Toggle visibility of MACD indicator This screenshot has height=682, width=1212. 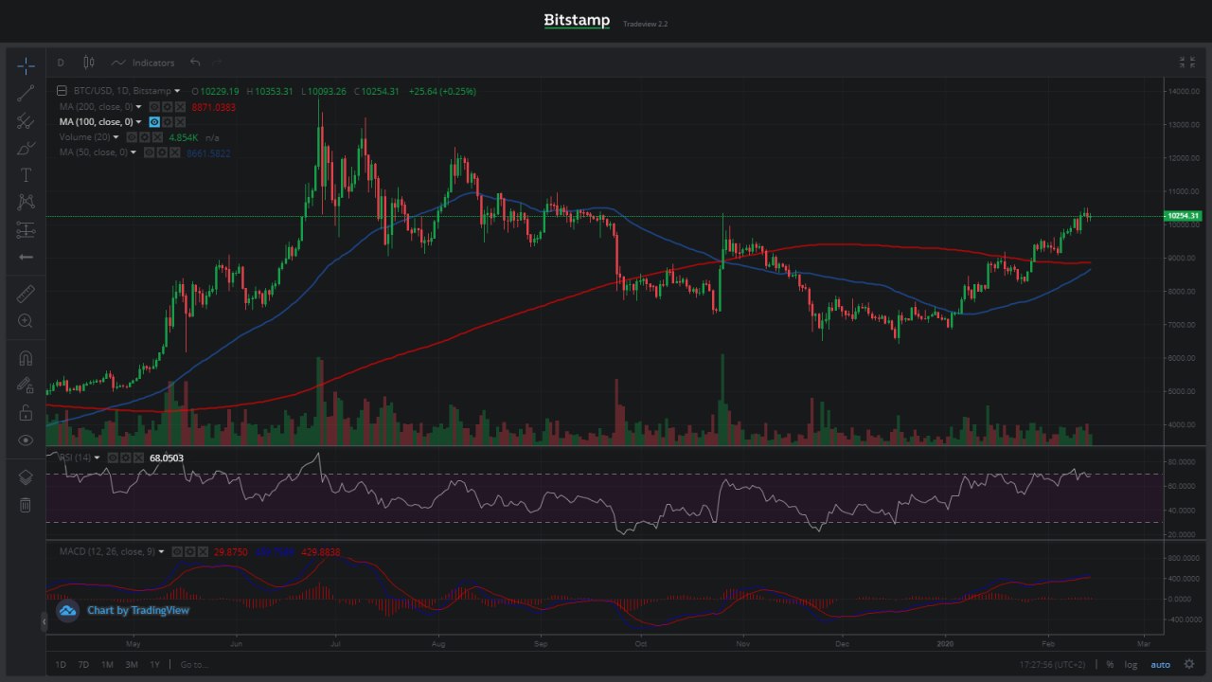(x=177, y=552)
